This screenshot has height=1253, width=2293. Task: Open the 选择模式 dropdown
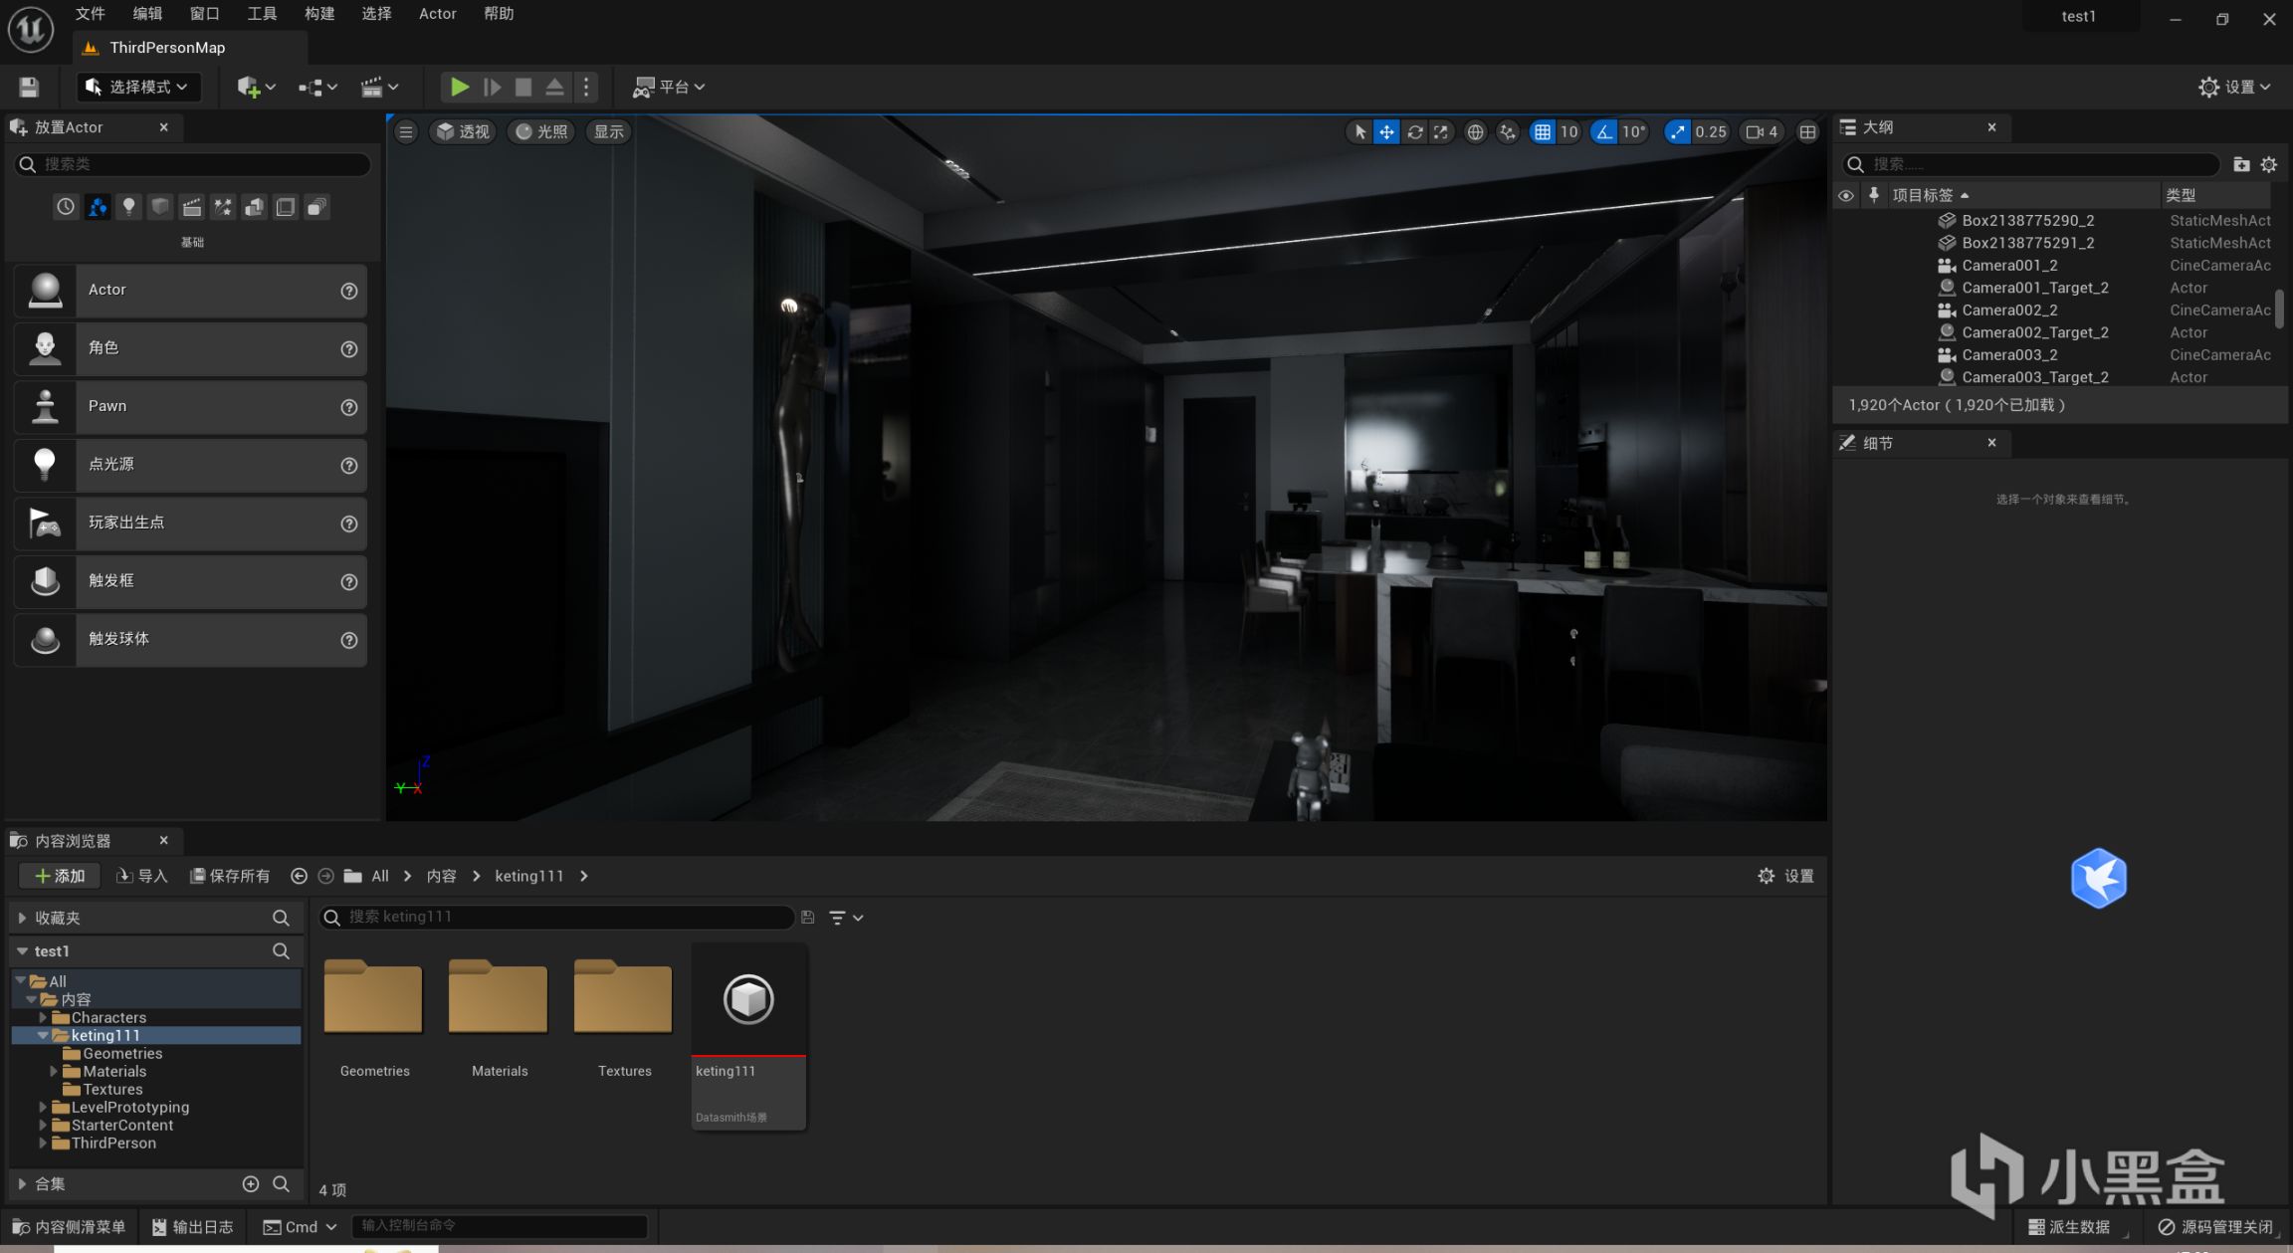pos(138,88)
